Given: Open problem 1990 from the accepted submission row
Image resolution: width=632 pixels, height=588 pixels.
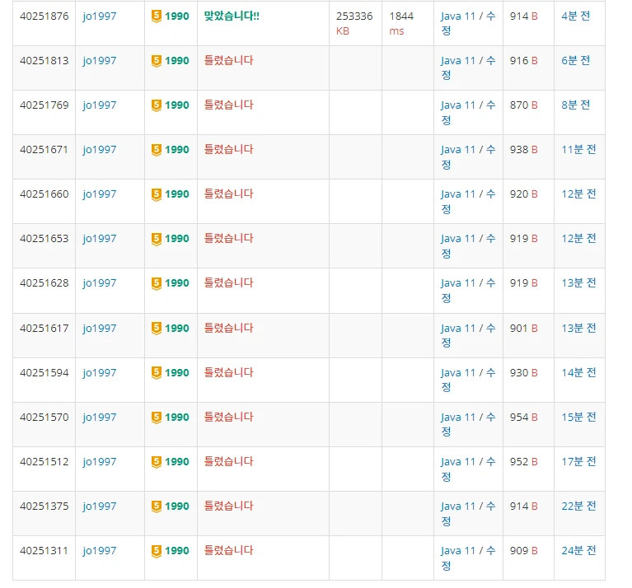Looking at the screenshot, I should [177, 16].
